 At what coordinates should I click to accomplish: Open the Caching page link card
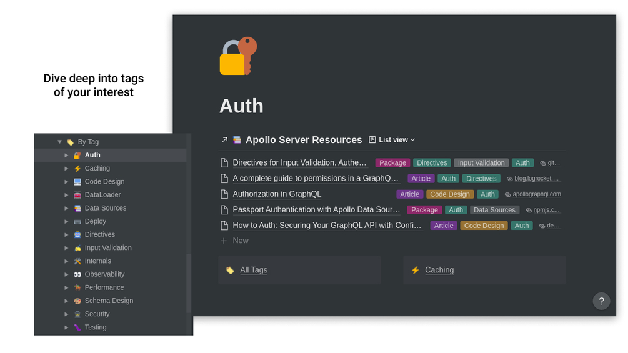pos(484,270)
